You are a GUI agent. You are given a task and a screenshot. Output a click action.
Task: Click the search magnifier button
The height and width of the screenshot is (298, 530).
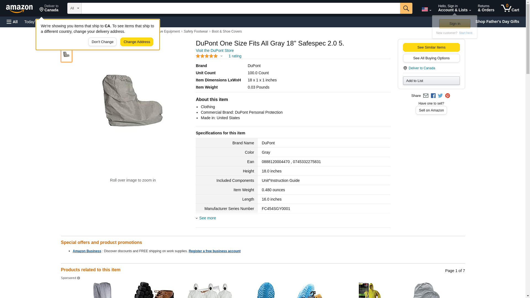pos(406,8)
